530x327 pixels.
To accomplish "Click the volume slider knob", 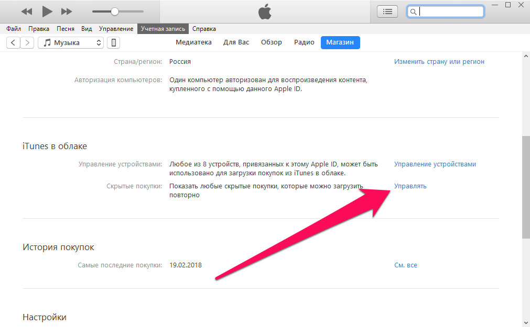I will coord(115,12).
